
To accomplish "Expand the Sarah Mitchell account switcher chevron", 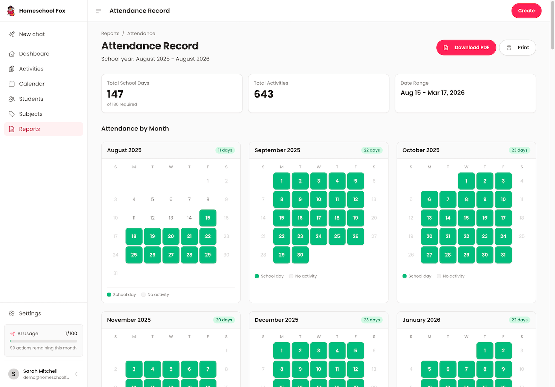I will [x=76, y=374].
